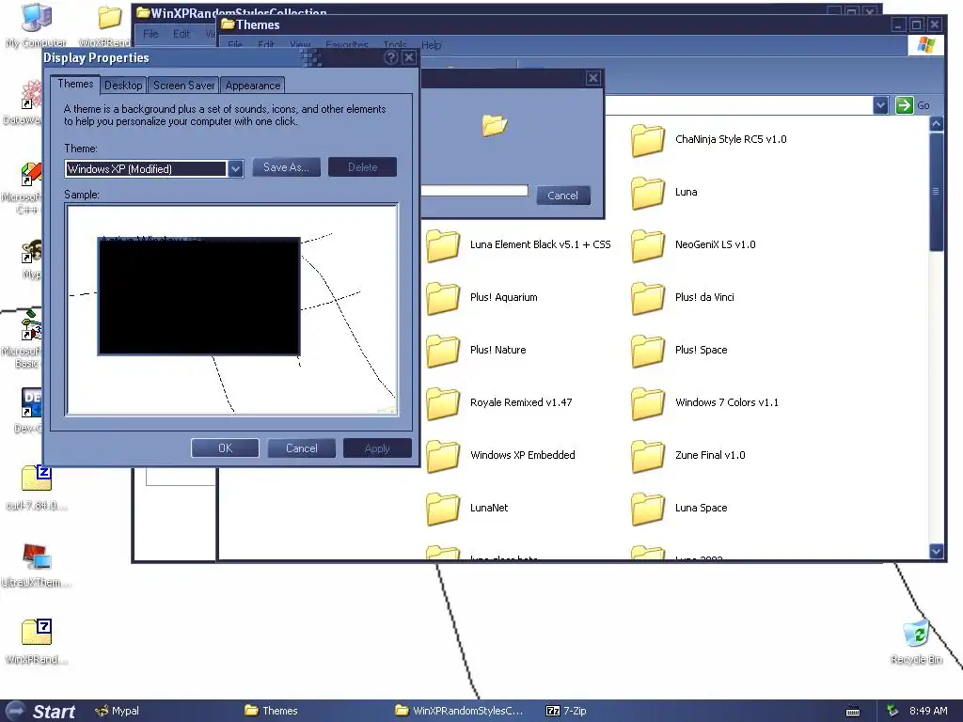Click the scrollbar down arrow in Themes window
The height and width of the screenshot is (722, 963).
(936, 551)
